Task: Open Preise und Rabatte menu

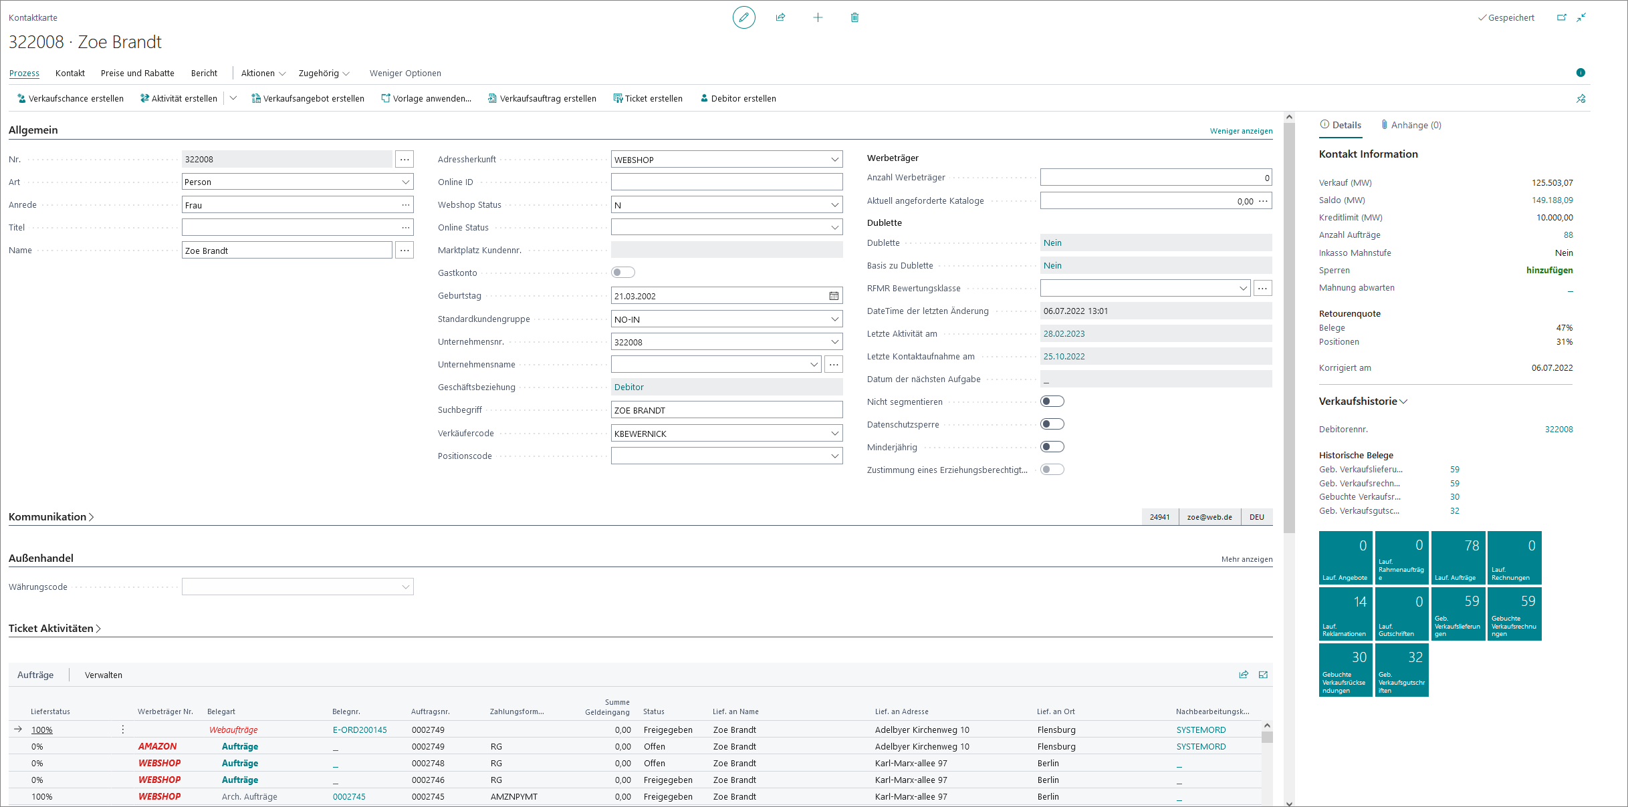Action: pos(138,73)
